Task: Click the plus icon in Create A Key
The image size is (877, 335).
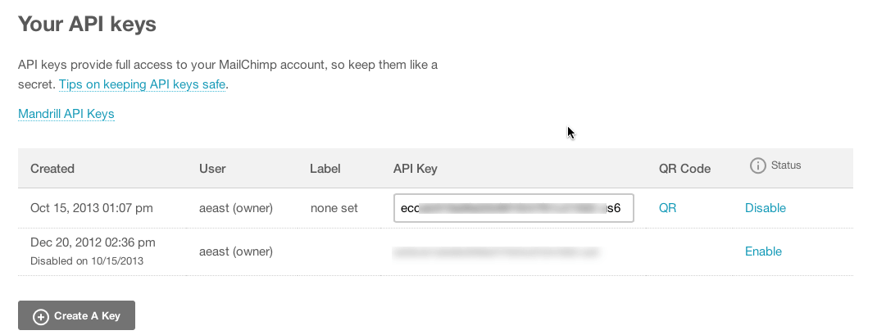Action: pos(41,316)
